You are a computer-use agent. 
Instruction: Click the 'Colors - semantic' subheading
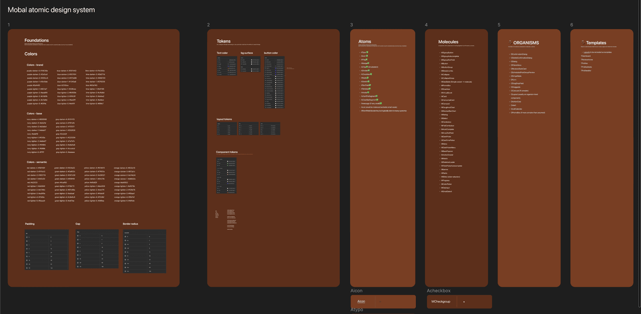37,162
